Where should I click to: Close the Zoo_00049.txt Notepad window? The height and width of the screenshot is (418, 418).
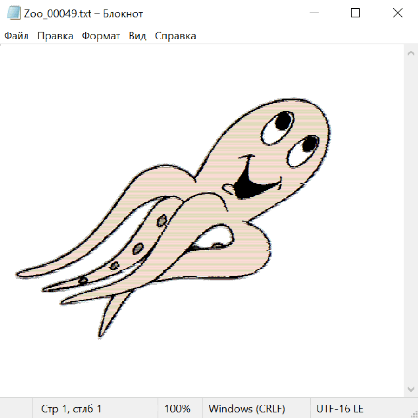[398, 13]
